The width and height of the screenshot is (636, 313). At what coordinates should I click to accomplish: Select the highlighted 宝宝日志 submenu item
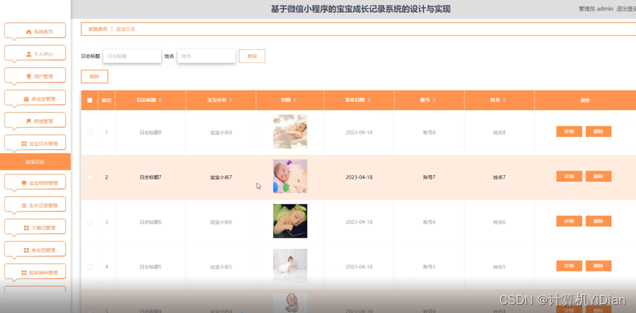point(35,162)
